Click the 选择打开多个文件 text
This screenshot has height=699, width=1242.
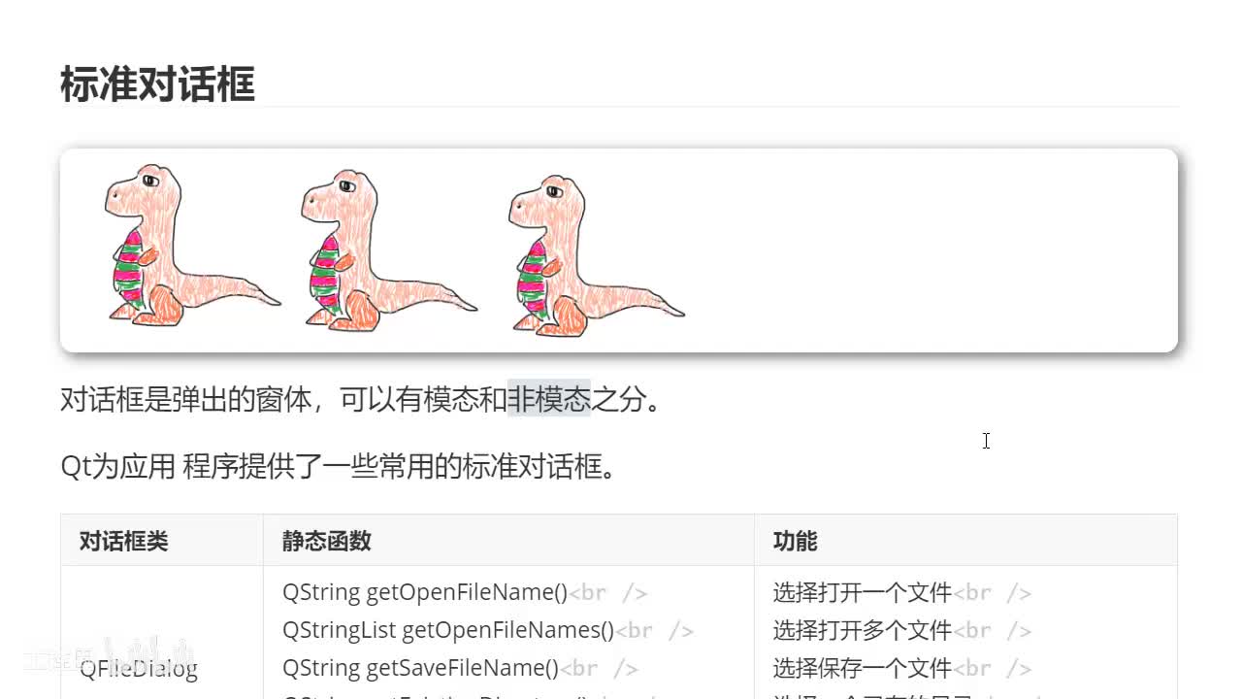pos(863,630)
